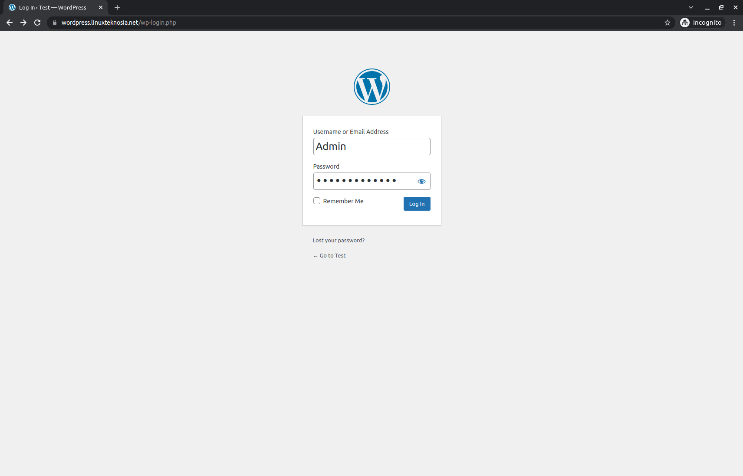
Task: Click the bookmark star icon
Action: [667, 23]
